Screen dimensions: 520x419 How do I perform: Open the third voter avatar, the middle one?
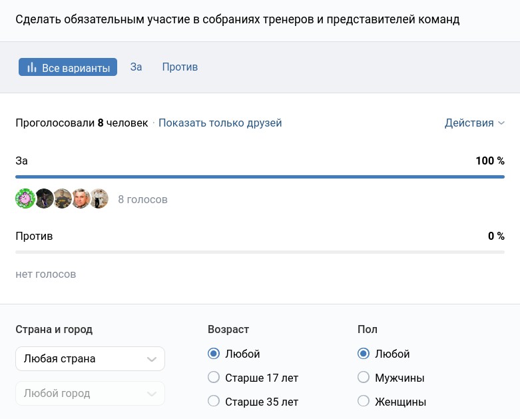pos(63,199)
